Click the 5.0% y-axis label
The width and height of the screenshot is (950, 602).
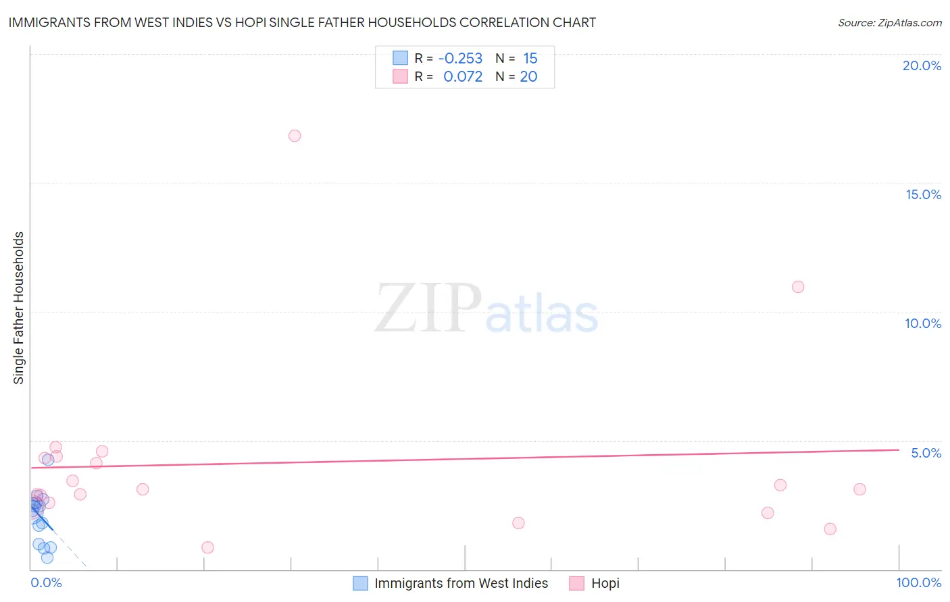[x=926, y=453]
